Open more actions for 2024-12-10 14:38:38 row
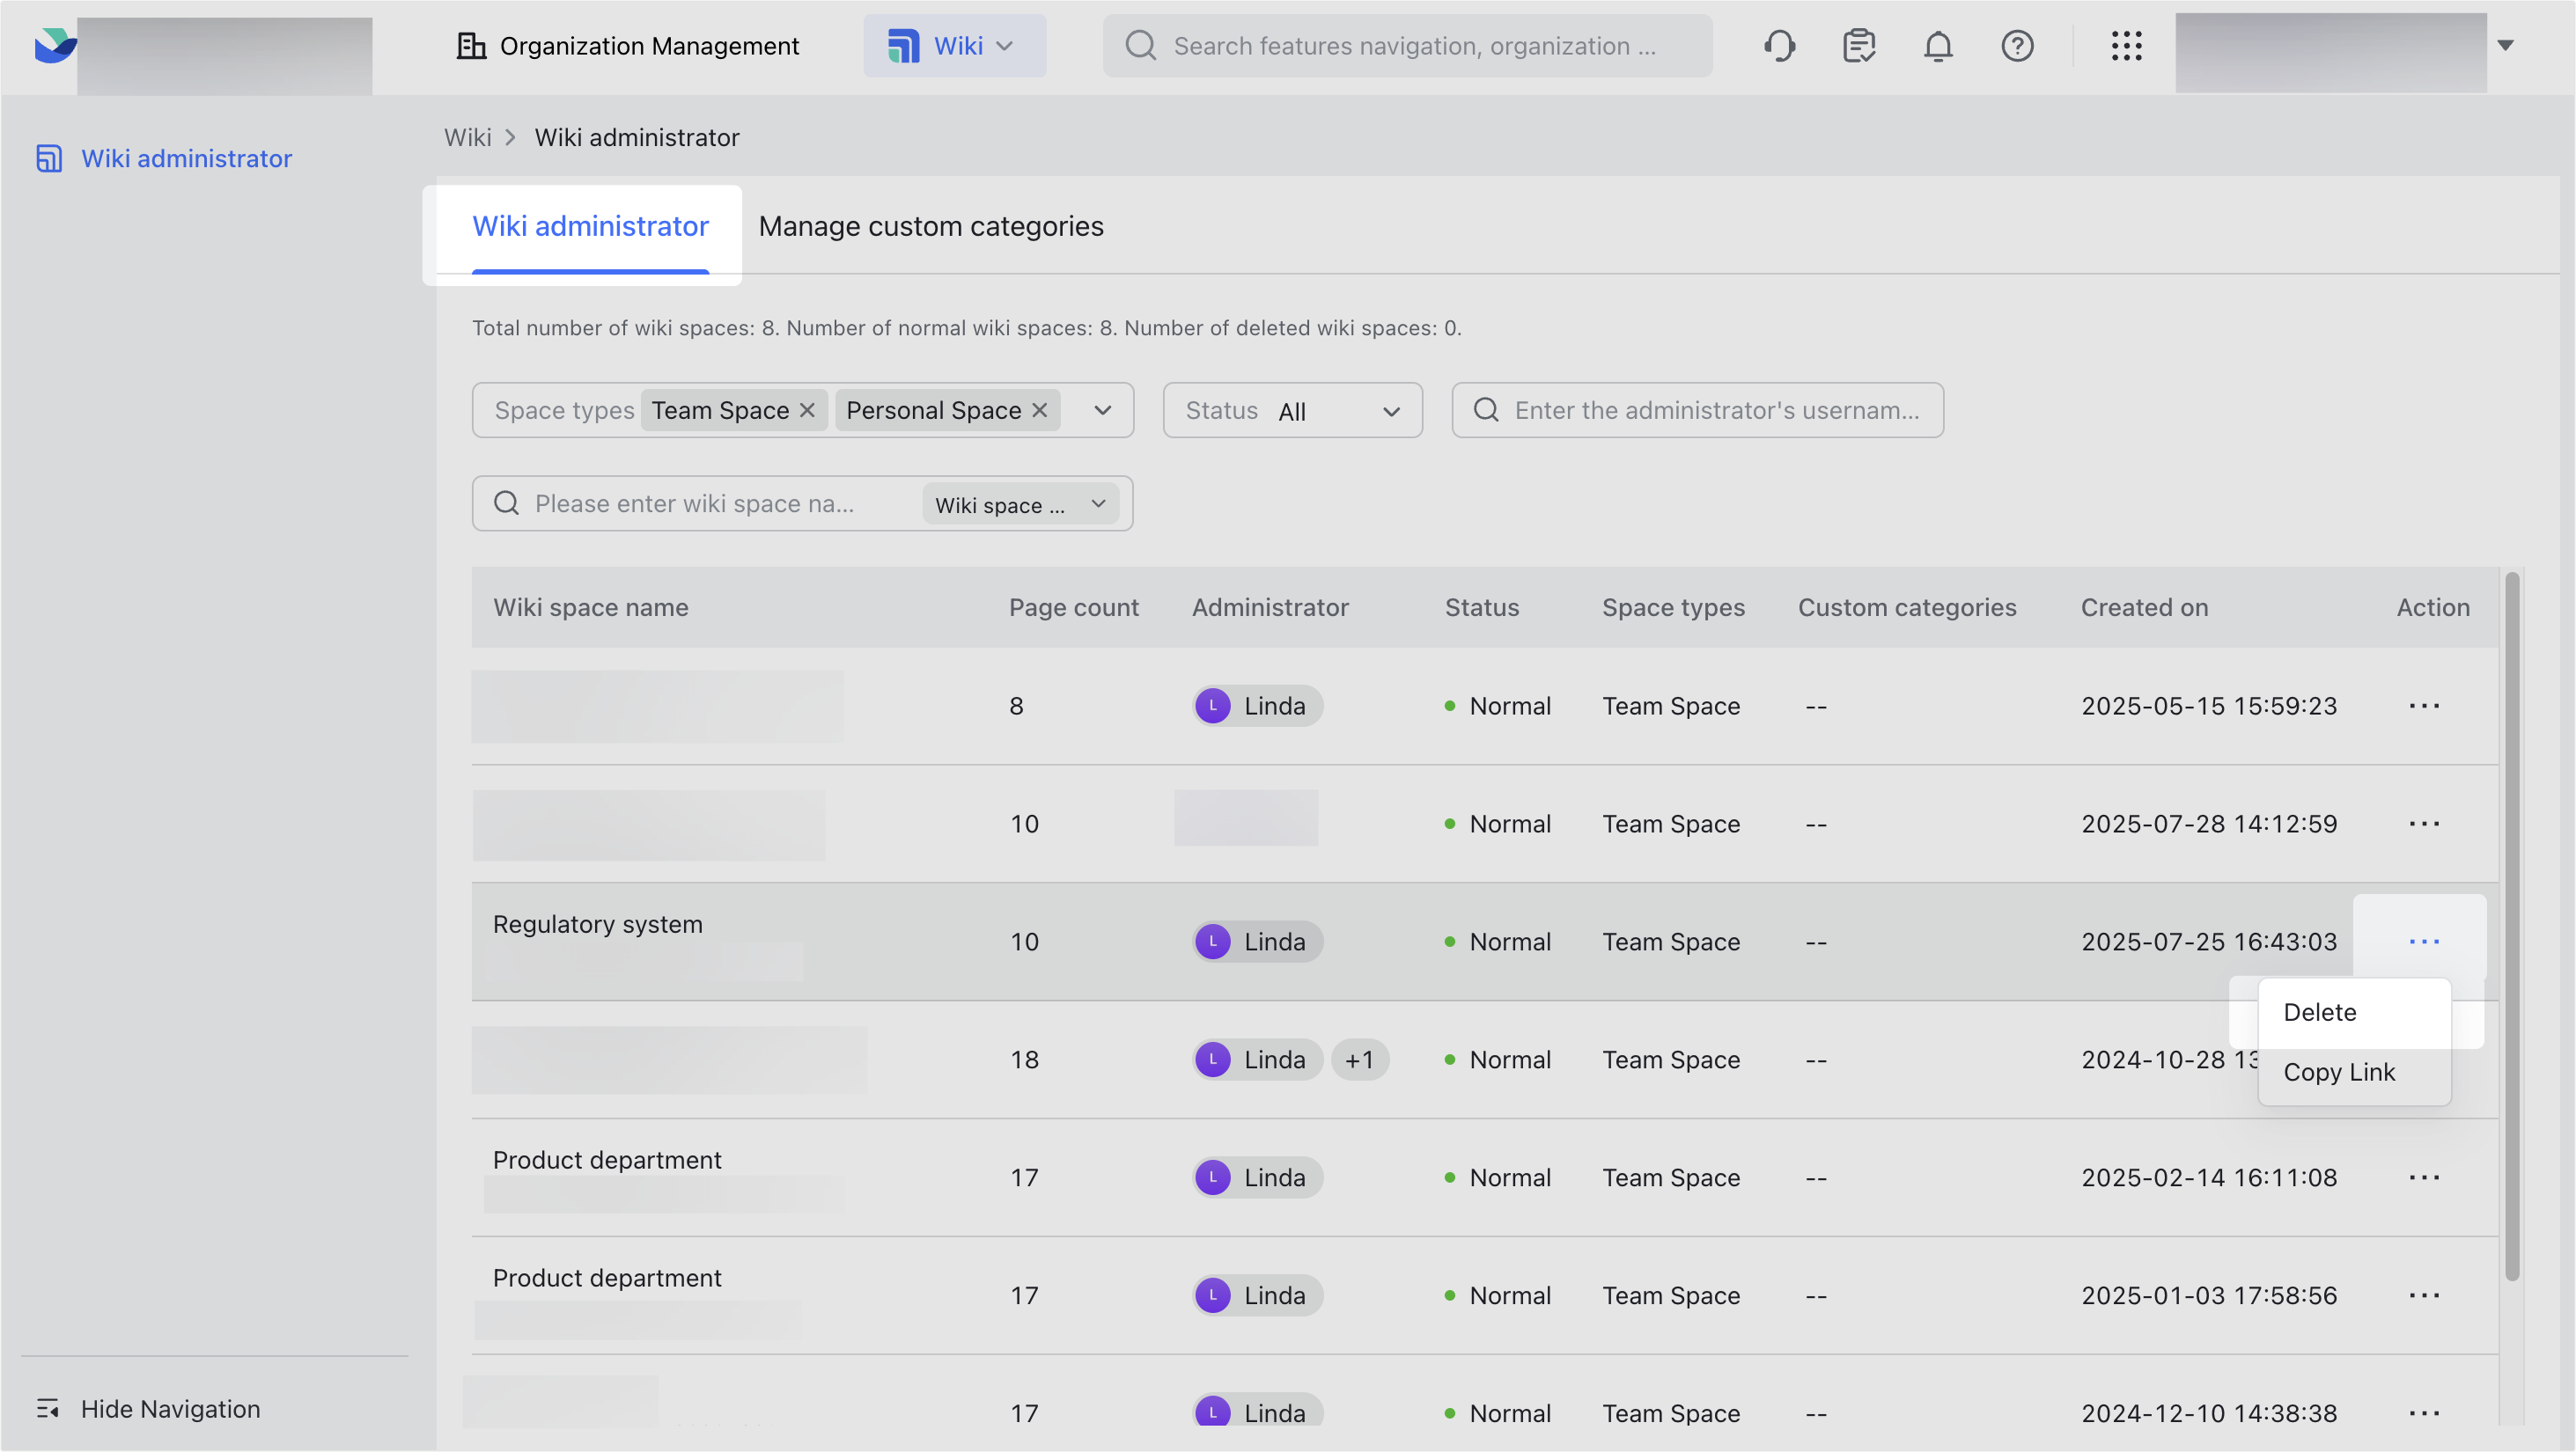Viewport: 2576px width, 1452px height. 2424,1414
